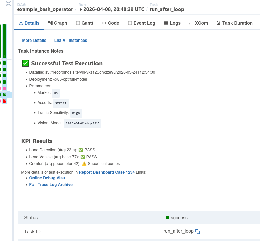260x241 pixels.
Task: Click the Lane Detection (#rq123-a) PASS text
Action: (x=62, y=150)
